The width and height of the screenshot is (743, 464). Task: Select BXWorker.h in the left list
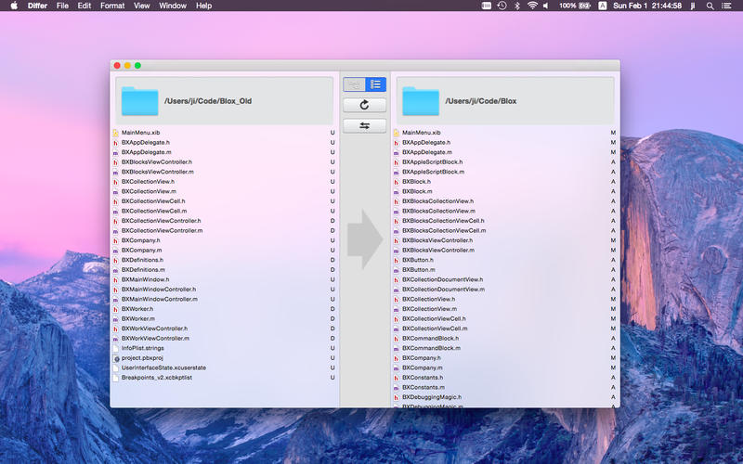[225, 309]
